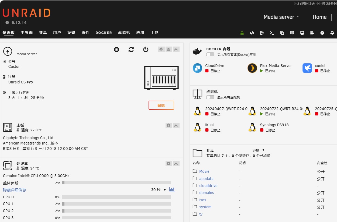Open the 共享 shares tab
The height and width of the screenshot is (222, 337).
[x=43, y=33]
